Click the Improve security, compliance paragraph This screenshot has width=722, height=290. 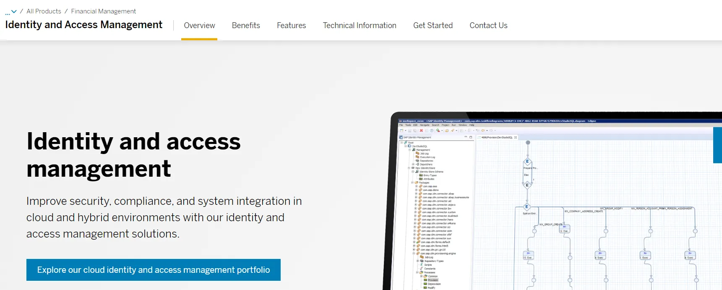[164, 217]
